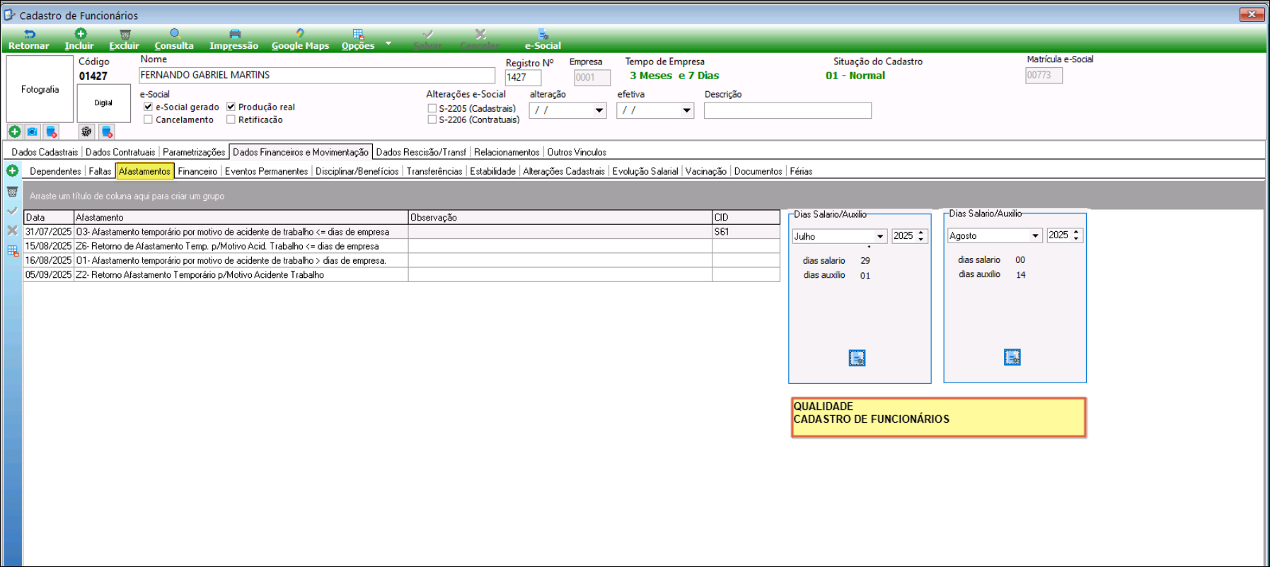This screenshot has width=1270, height=567.
Task: Click the checkmark icon in left sidebar
Action: pyautogui.click(x=12, y=211)
